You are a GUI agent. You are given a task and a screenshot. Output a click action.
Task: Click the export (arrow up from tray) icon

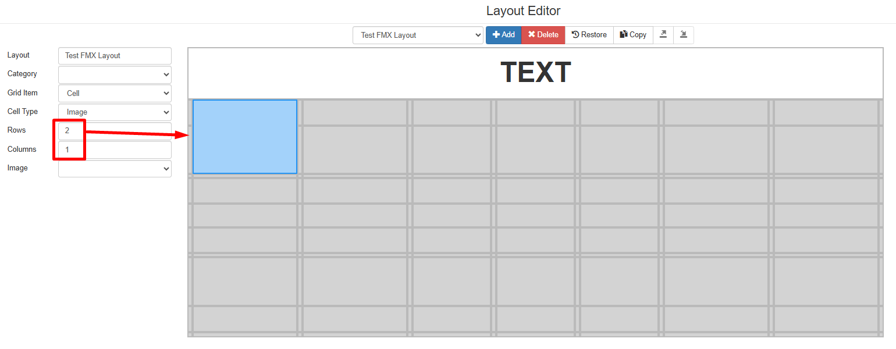click(x=663, y=35)
